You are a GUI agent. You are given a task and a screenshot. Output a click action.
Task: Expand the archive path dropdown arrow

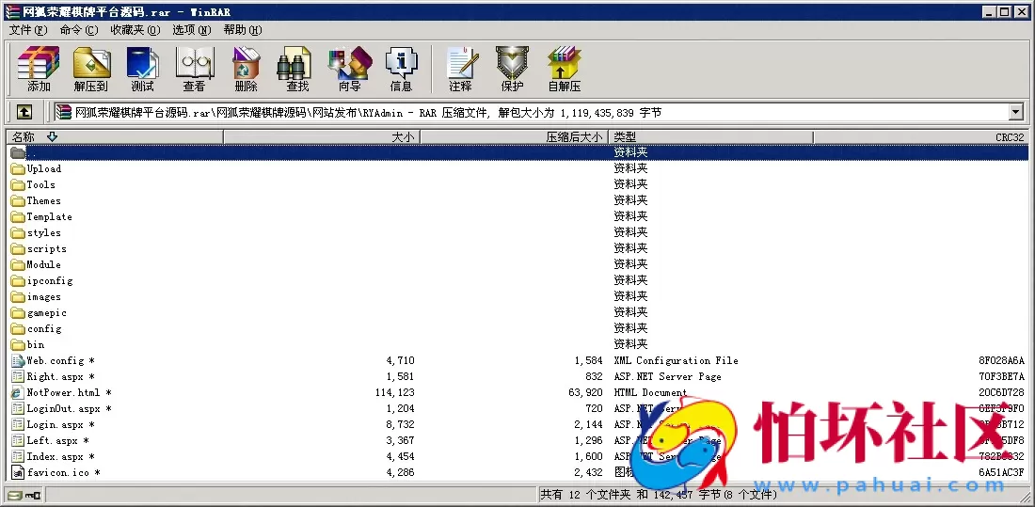pyautogui.click(x=1016, y=112)
